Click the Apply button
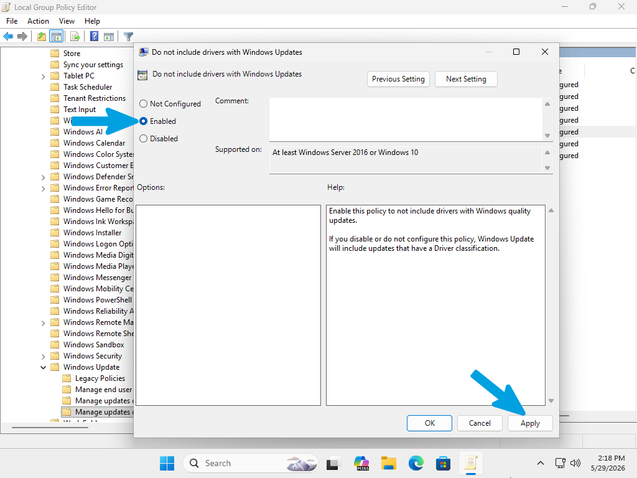The width and height of the screenshot is (637, 478). pos(530,423)
